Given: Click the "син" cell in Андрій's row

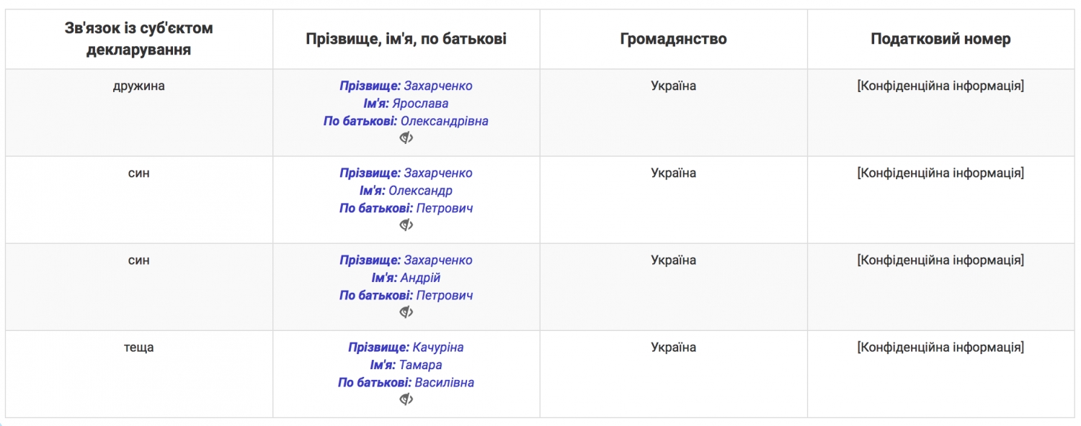Looking at the screenshot, I should pos(139,260).
